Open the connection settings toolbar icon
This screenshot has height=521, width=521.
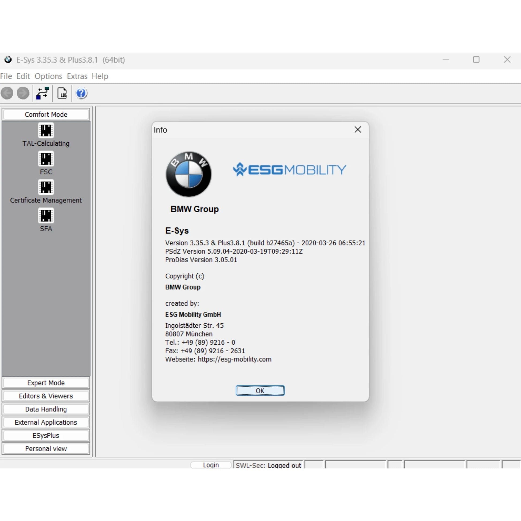42,93
